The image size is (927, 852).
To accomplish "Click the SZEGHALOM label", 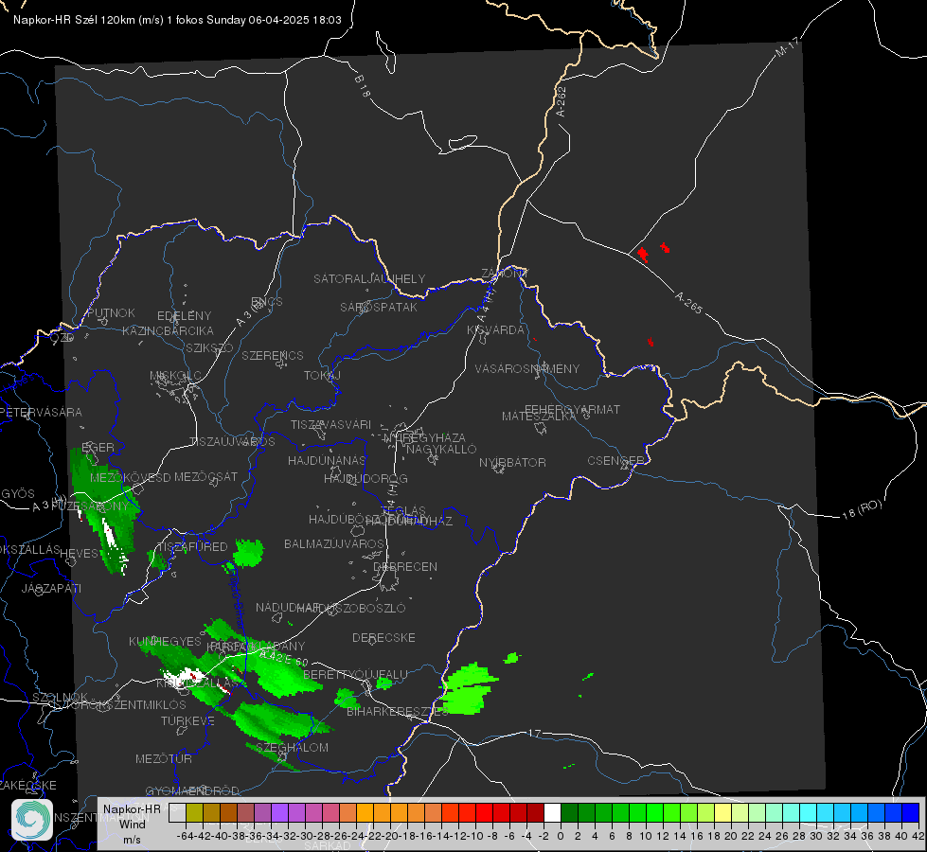I will point(292,747).
